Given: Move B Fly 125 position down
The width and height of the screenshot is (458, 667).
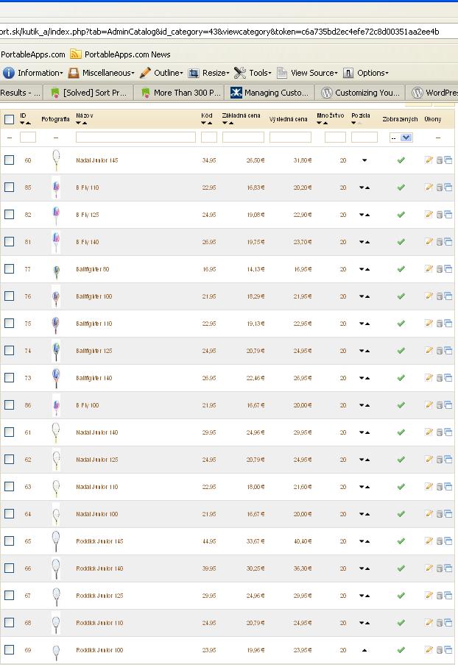Looking at the screenshot, I should point(361,215).
